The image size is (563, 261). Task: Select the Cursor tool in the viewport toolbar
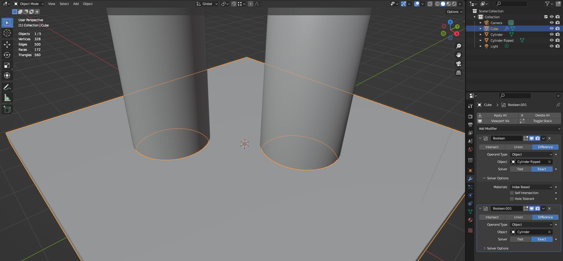pyautogui.click(x=7, y=33)
